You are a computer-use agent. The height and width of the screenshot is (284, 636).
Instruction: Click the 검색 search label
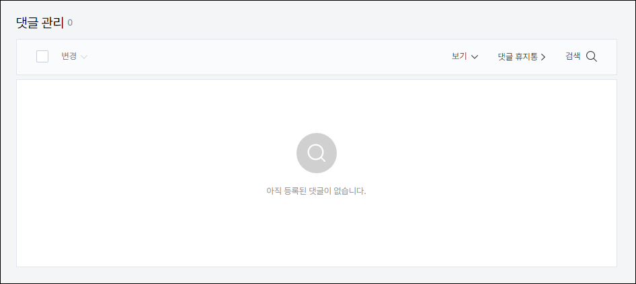click(573, 56)
